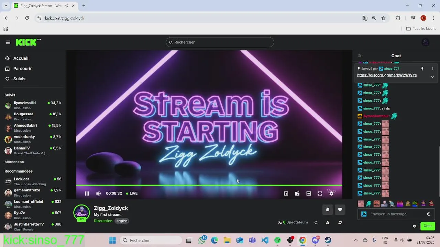The image size is (440, 247).
Task: Open ilyaselmaliki followed channel
Action: point(33,105)
